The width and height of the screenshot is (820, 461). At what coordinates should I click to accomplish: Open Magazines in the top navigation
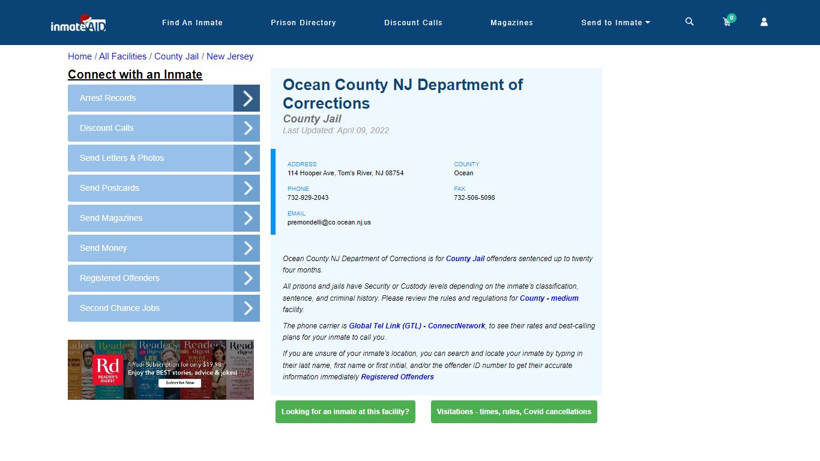(511, 23)
